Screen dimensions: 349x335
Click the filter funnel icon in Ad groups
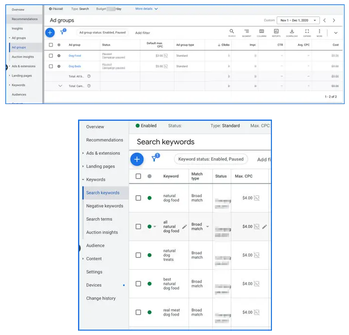[63, 32]
